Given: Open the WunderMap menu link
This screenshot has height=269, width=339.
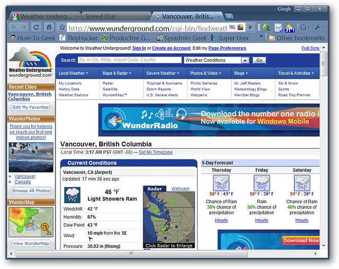Looking at the screenshot, I should pyautogui.click(x=115, y=95).
